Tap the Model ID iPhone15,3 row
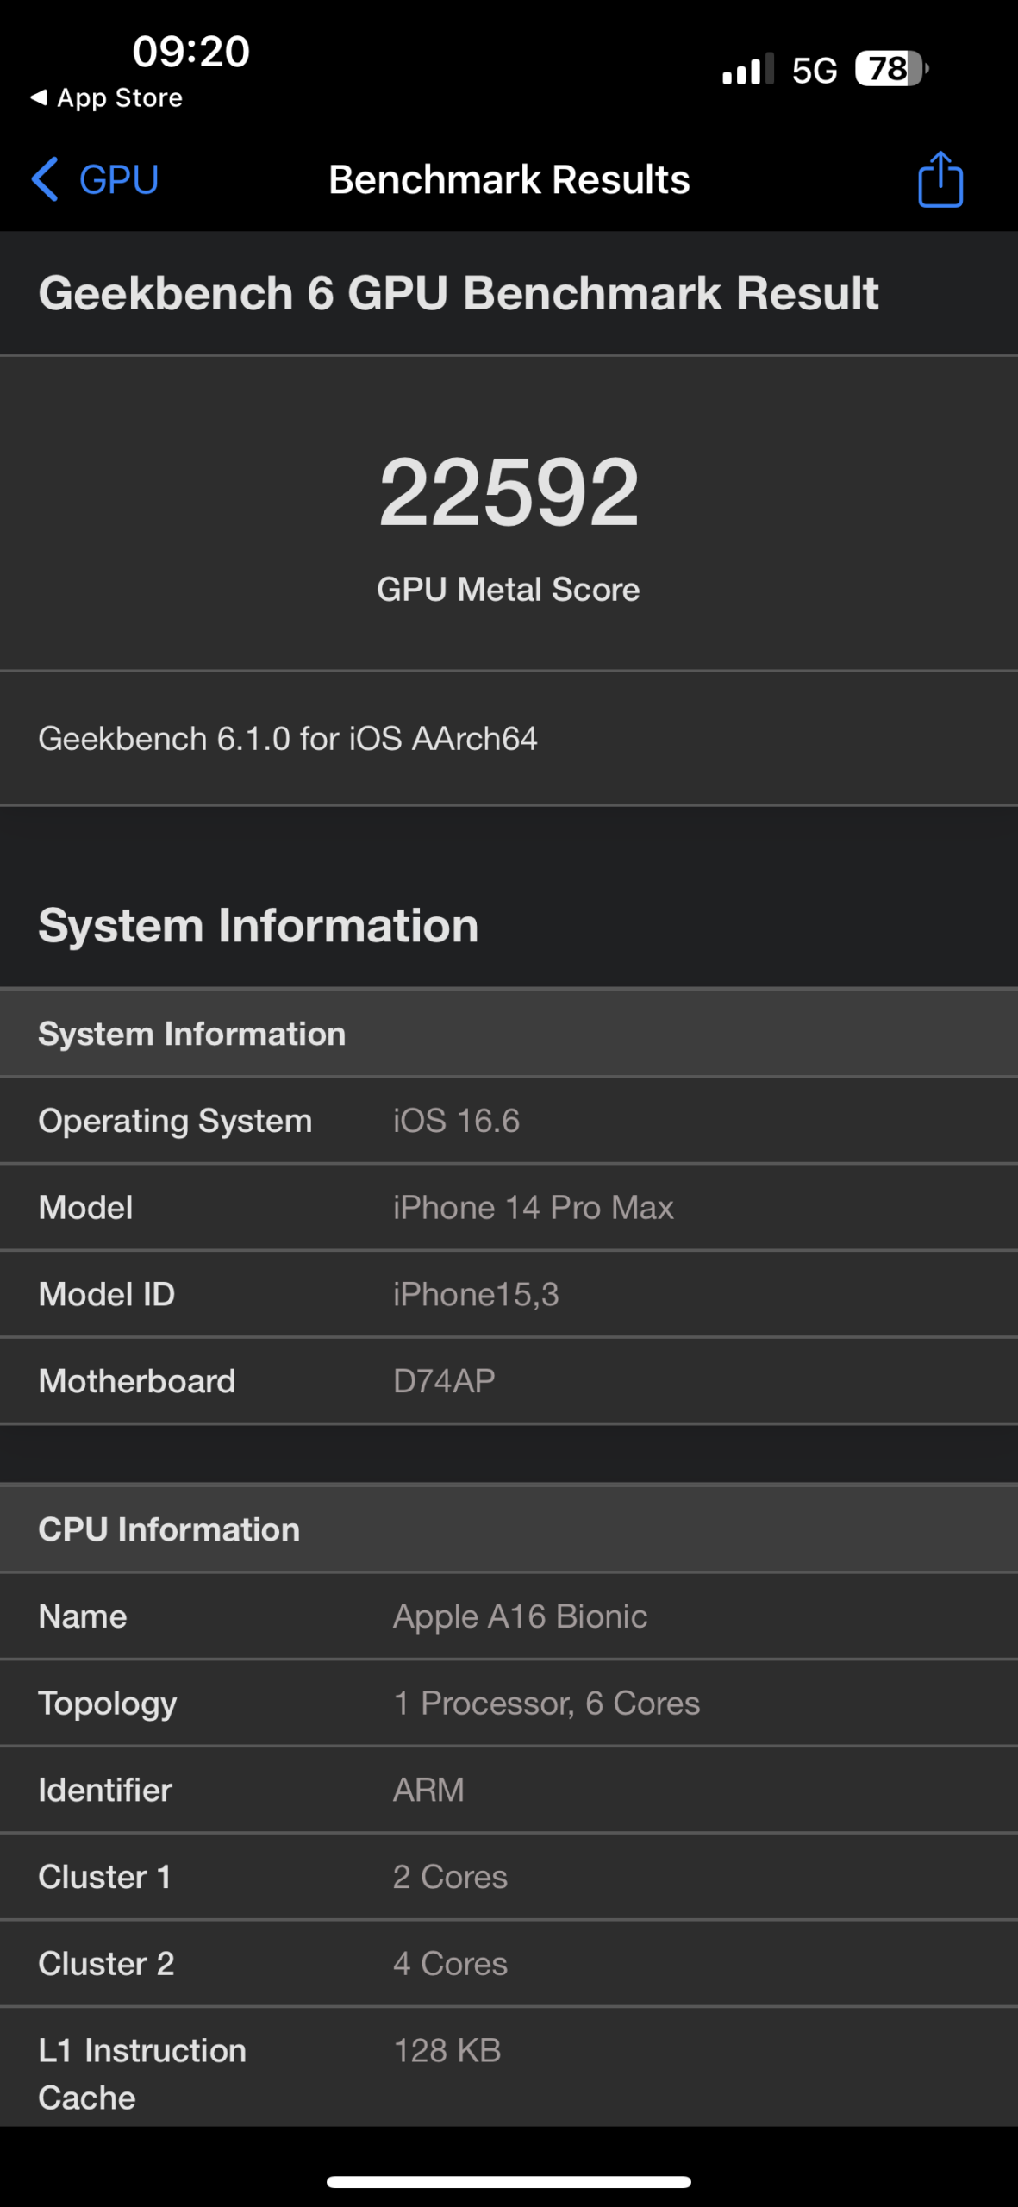1018x2207 pixels. point(509,1294)
